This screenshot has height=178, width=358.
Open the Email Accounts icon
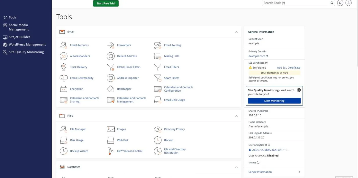[63, 45]
